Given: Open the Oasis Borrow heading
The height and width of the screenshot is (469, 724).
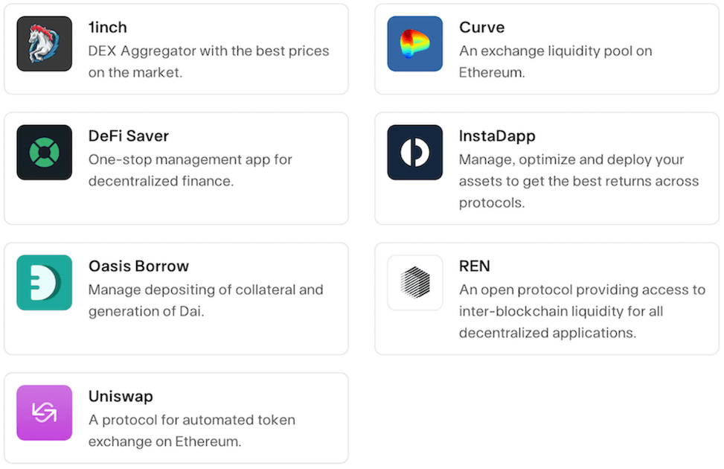Looking at the screenshot, I should click(x=138, y=267).
